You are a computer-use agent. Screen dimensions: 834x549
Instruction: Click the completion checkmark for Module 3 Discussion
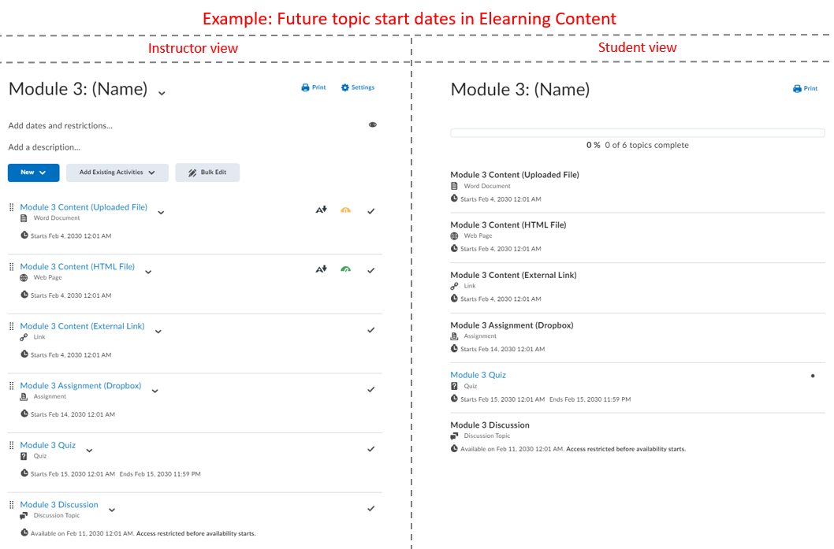pos(370,508)
